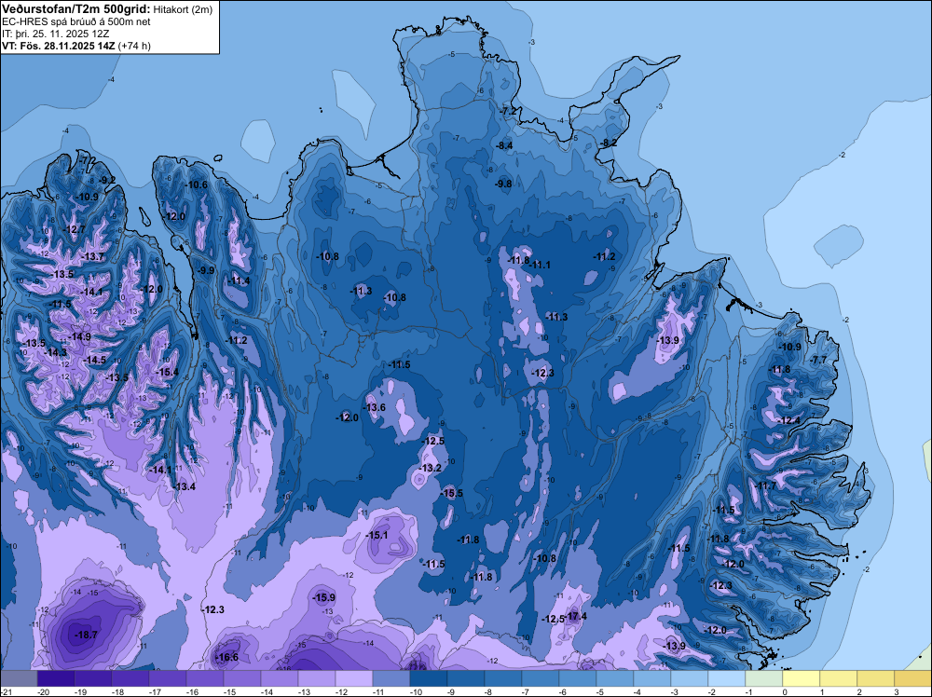Click the initial time 'IT: þri. 25. 11. 2025 12Z'

(55, 34)
